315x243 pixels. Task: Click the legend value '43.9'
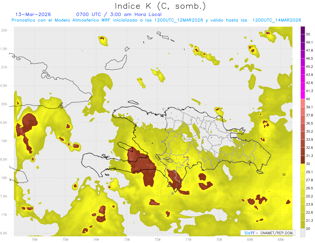tap(309, 75)
